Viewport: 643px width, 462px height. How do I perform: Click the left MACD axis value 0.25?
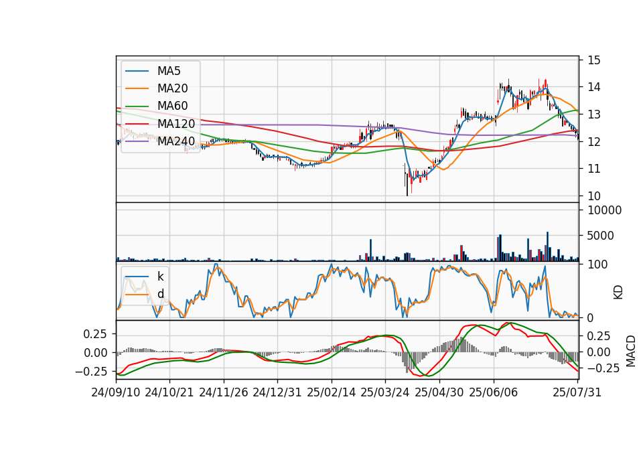point(95,334)
